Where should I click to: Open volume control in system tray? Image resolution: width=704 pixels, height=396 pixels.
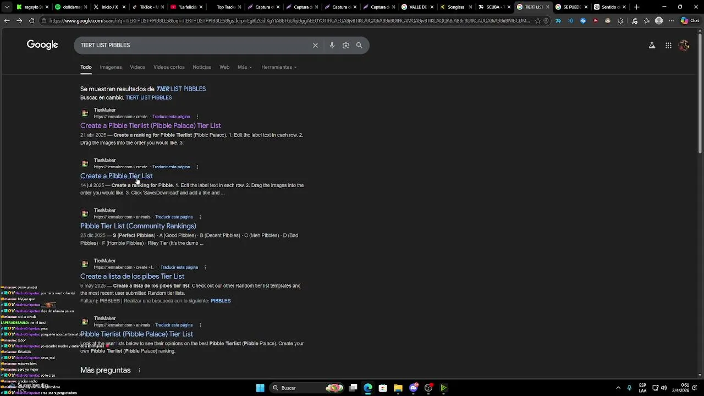(664, 388)
